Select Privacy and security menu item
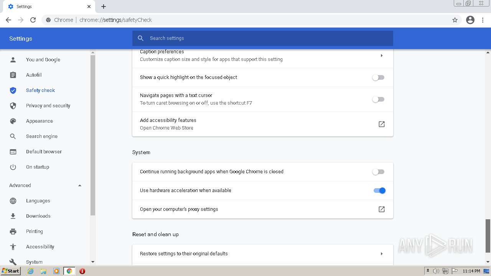Image resolution: width=491 pixels, height=276 pixels. pyautogui.click(x=48, y=106)
